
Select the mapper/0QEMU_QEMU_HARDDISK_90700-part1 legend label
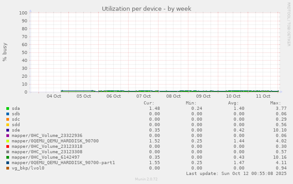[x=63, y=163]
